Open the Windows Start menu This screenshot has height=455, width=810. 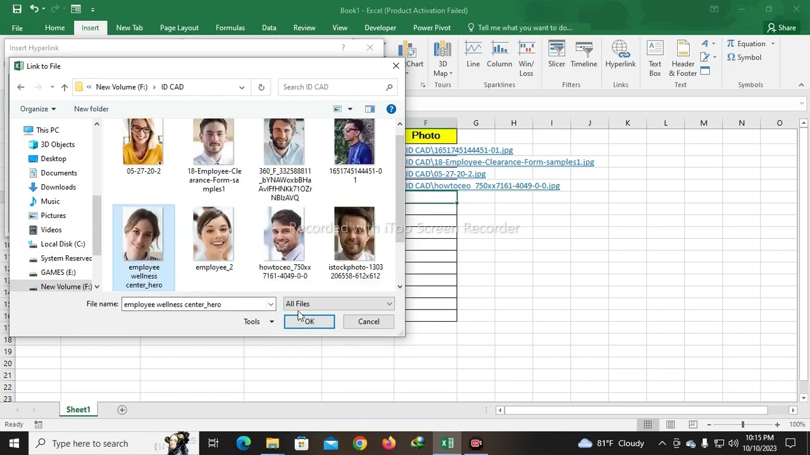click(x=14, y=443)
